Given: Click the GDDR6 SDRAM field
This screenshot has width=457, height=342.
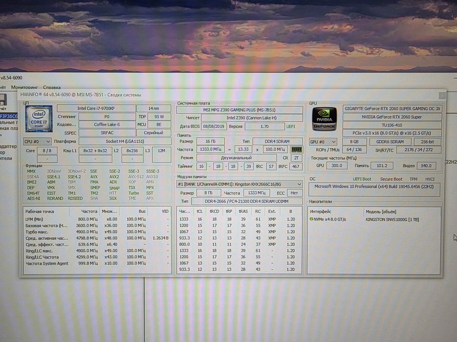Looking at the screenshot, I should click(390, 142).
